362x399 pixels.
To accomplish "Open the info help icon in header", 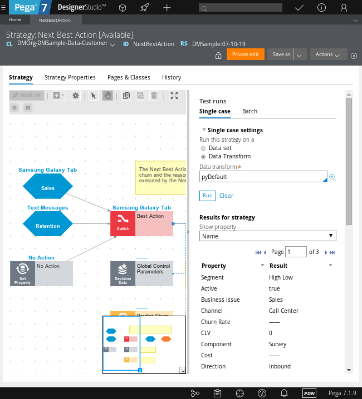I will [x=321, y=8].
